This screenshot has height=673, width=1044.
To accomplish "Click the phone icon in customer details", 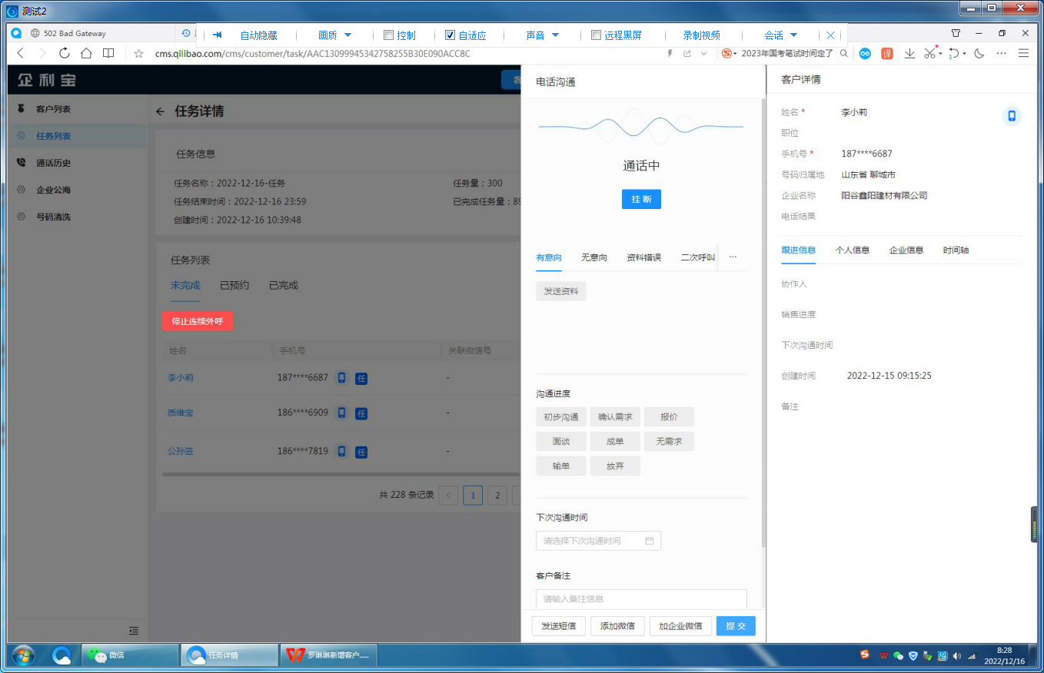I will [1012, 116].
